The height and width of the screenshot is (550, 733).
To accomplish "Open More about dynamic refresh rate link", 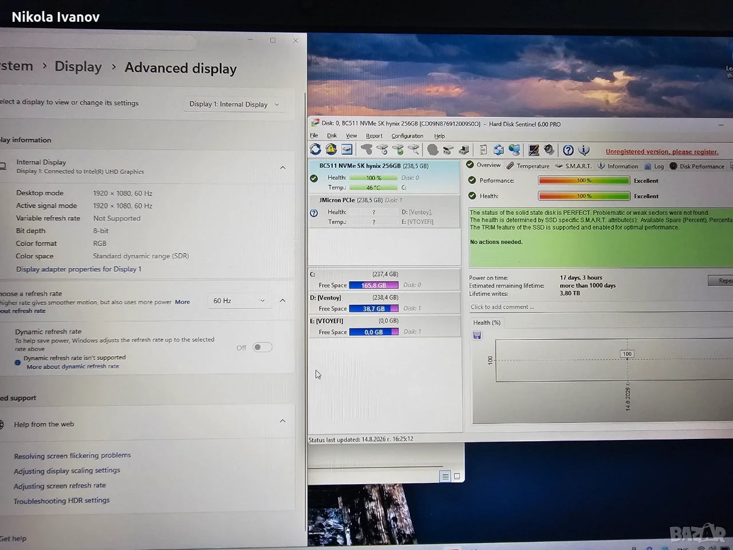I will pyautogui.click(x=73, y=367).
